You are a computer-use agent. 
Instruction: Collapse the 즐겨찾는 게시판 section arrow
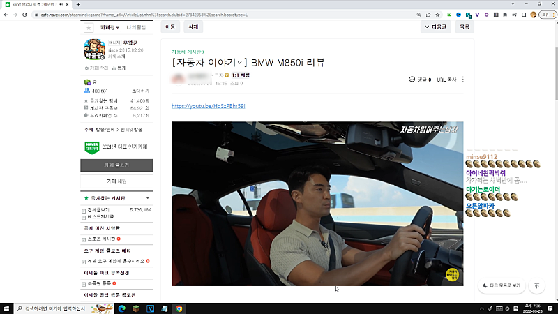[147, 198]
